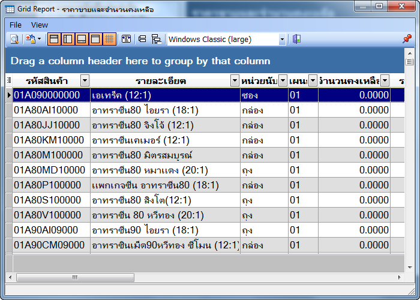The image size is (420, 300).
Task: Toggle the grid lines button
Action: tap(109, 39)
